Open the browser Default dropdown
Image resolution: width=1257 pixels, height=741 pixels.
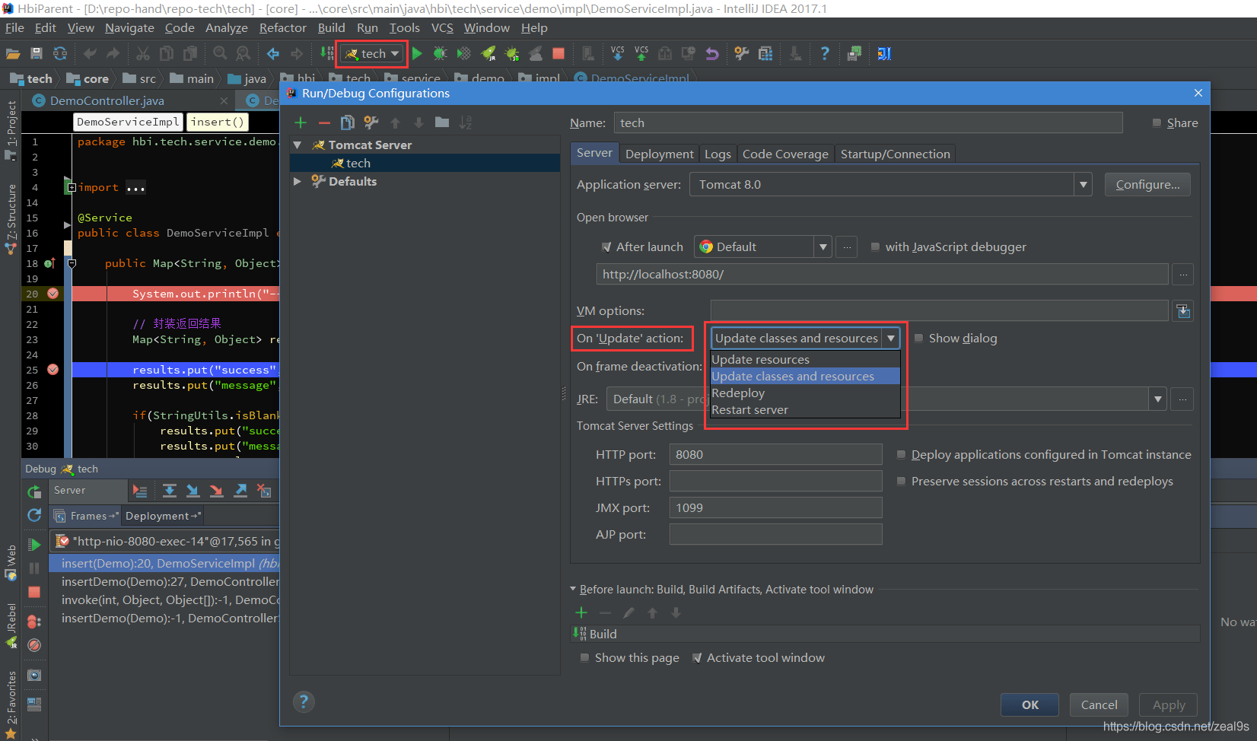823,246
